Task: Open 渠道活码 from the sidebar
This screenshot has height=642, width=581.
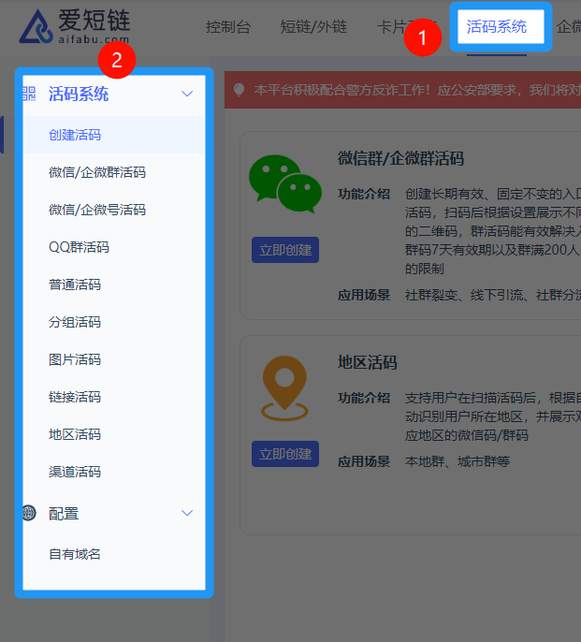Action: click(75, 472)
